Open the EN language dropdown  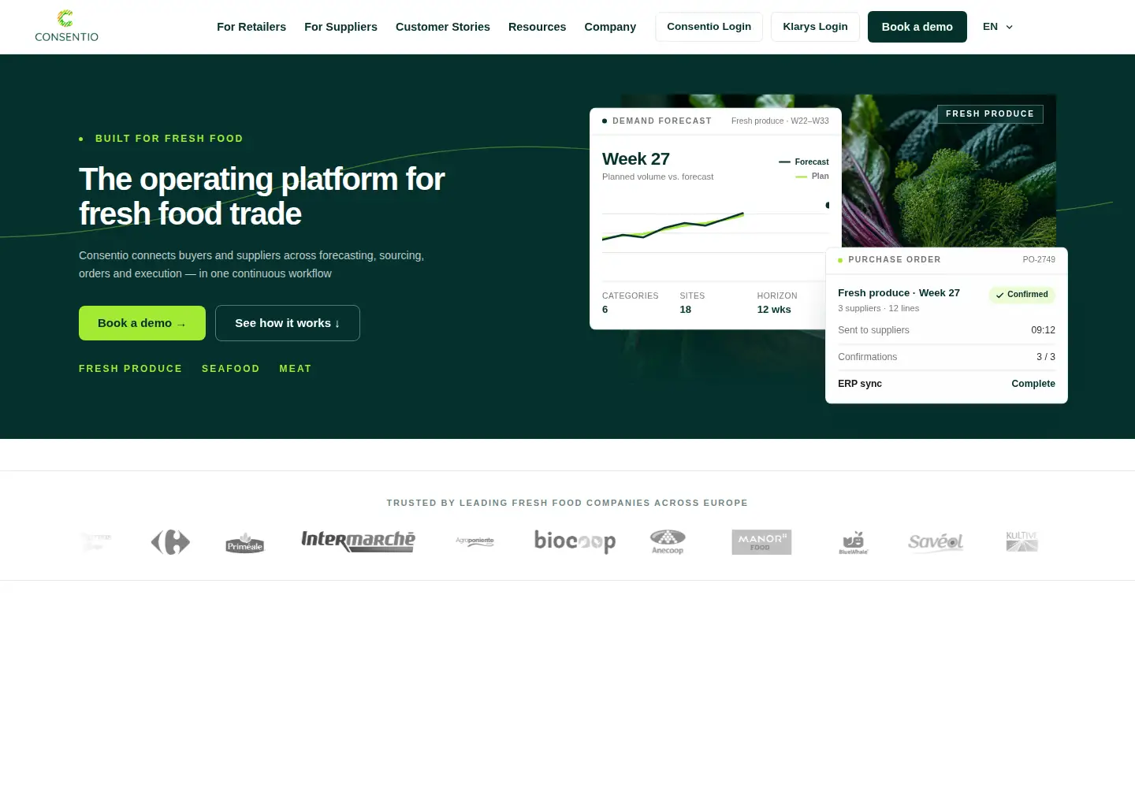pyautogui.click(x=998, y=27)
